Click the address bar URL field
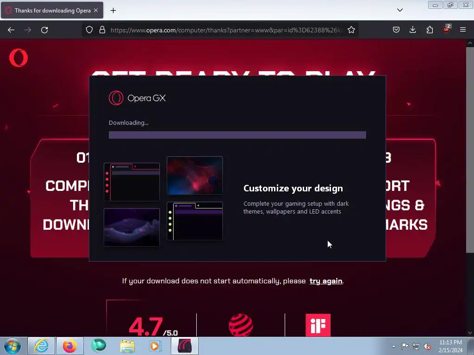The width and height of the screenshot is (474, 355). click(x=226, y=30)
